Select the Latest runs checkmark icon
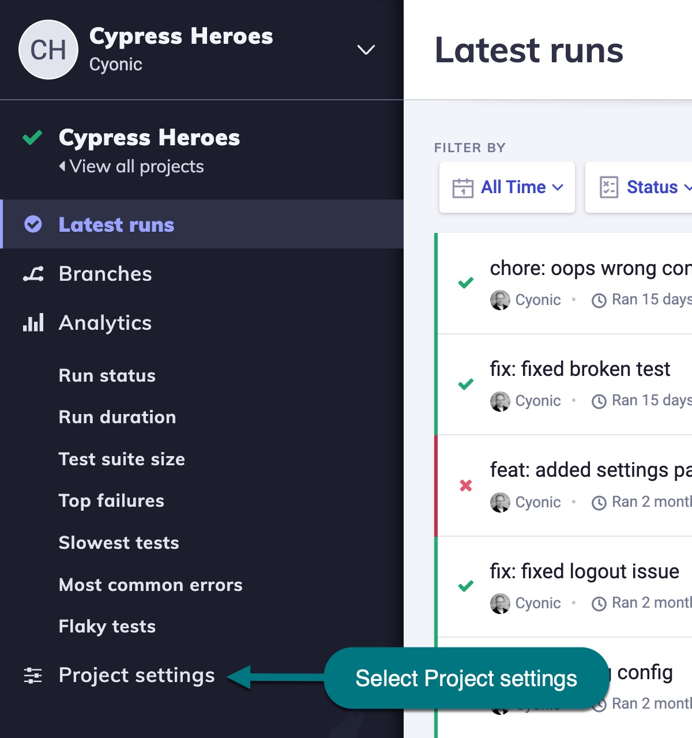 33,225
